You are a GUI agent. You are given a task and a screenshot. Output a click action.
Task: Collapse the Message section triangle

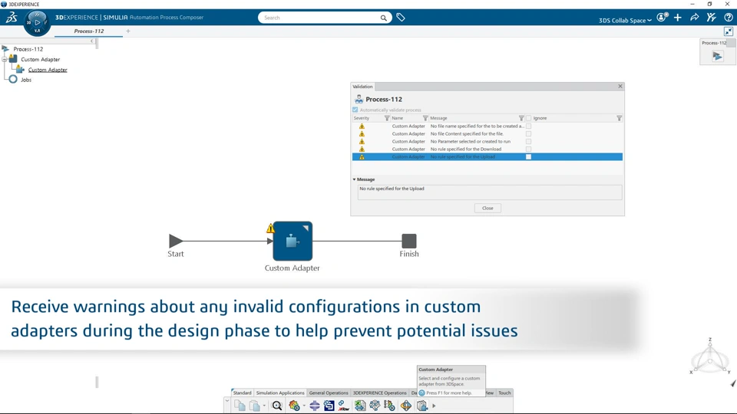pos(355,179)
